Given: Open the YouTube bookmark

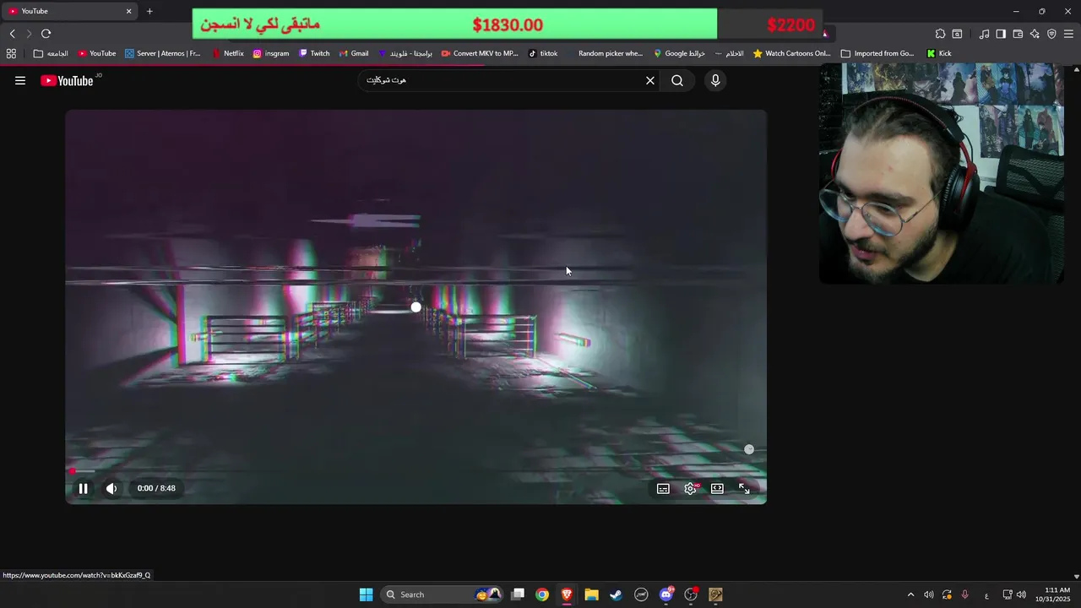Looking at the screenshot, I should [97, 53].
